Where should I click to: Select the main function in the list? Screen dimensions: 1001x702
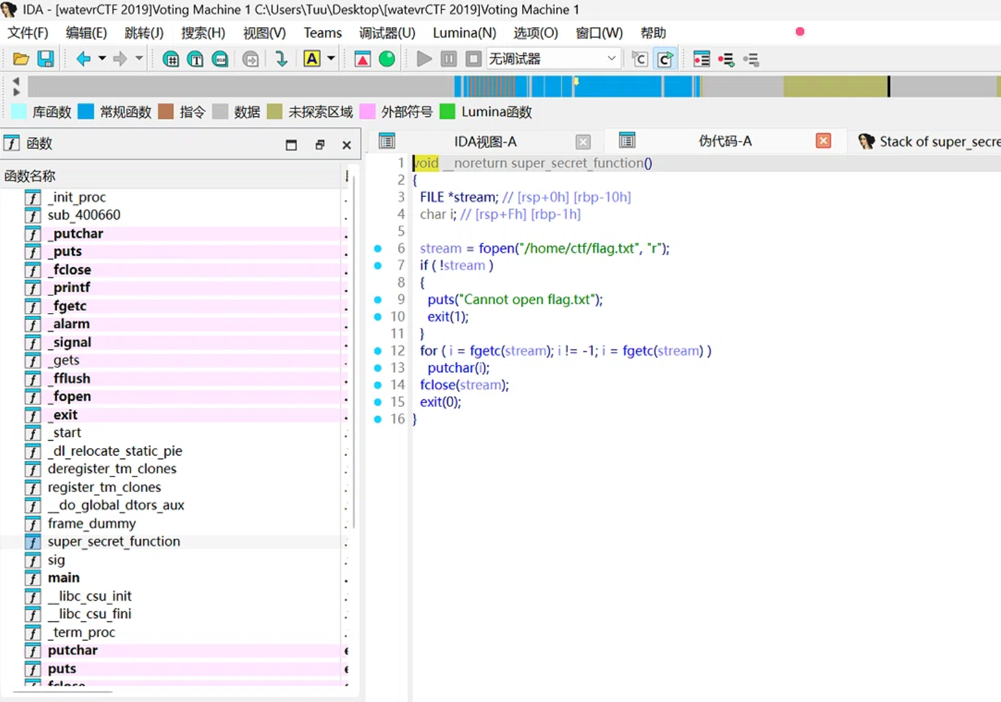point(63,578)
